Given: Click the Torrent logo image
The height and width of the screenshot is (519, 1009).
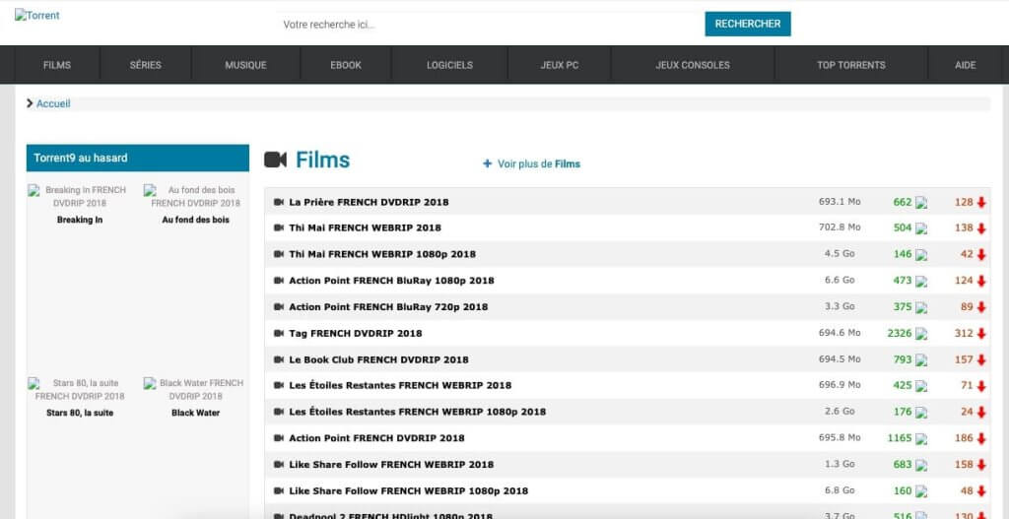Looking at the screenshot, I should tap(37, 16).
